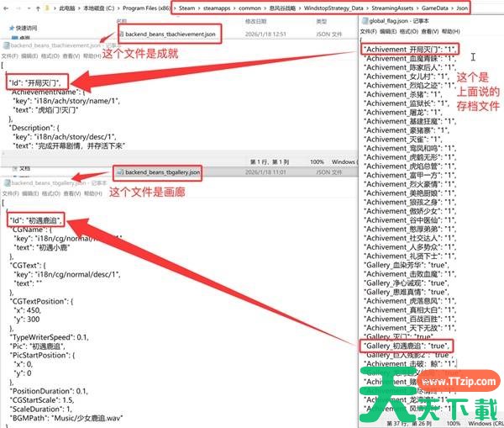Click "Gallery_初遇鹿迫": "true" line in global_flag
Viewport: 504px width, 428px height.
407,346
